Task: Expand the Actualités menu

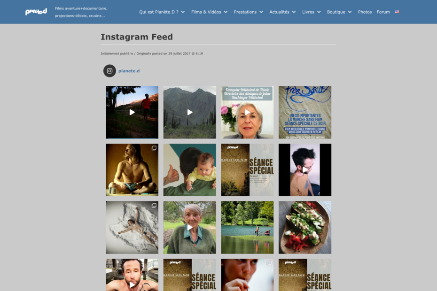Action: [282, 12]
